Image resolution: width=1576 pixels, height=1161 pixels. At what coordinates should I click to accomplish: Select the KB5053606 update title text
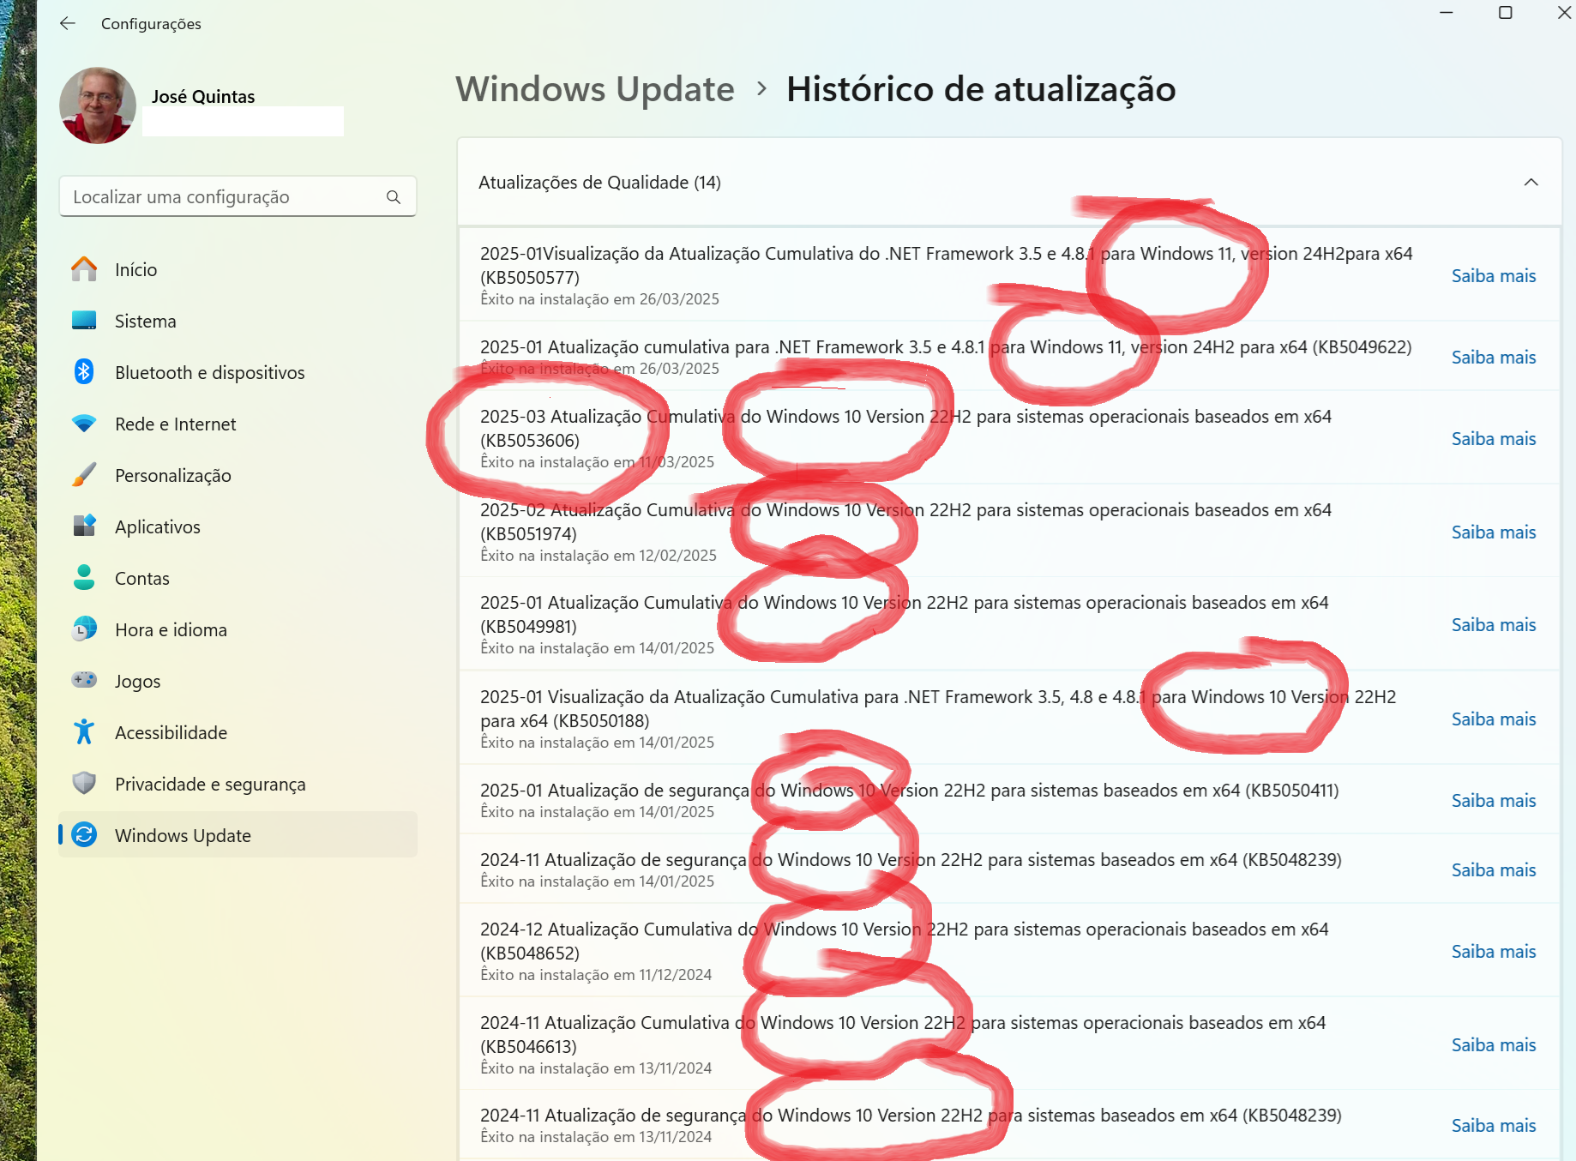click(x=905, y=428)
